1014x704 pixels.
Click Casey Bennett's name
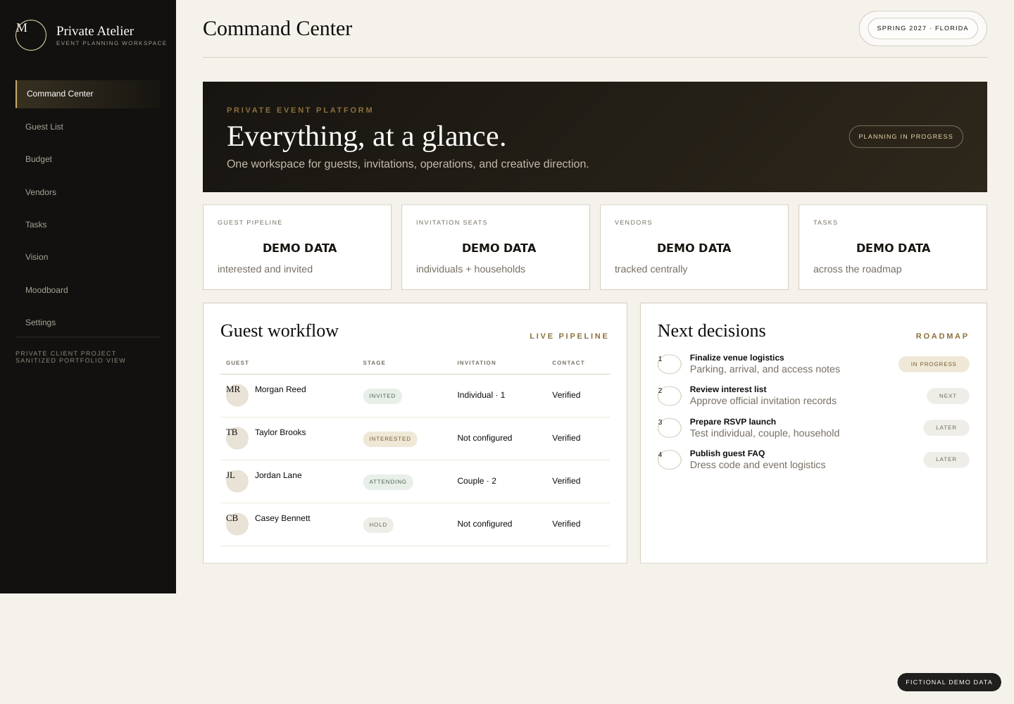(x=282, y=518)
